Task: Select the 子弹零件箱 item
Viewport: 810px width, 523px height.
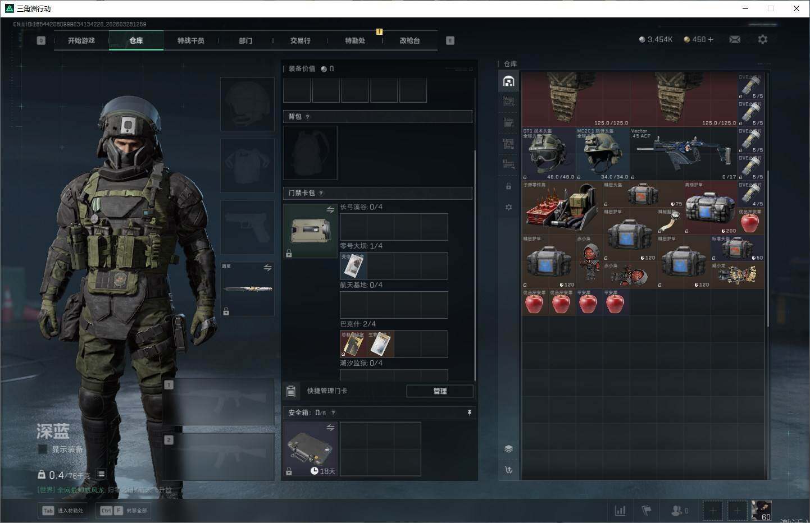Action: click(x=562, y=208)
